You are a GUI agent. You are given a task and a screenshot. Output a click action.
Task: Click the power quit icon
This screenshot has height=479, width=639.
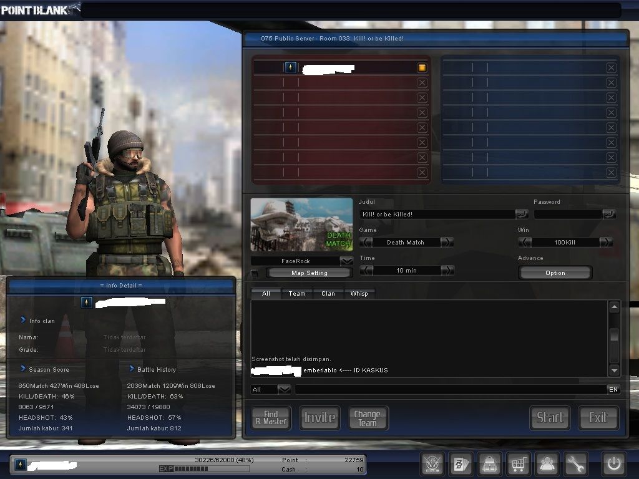[614, 464]
